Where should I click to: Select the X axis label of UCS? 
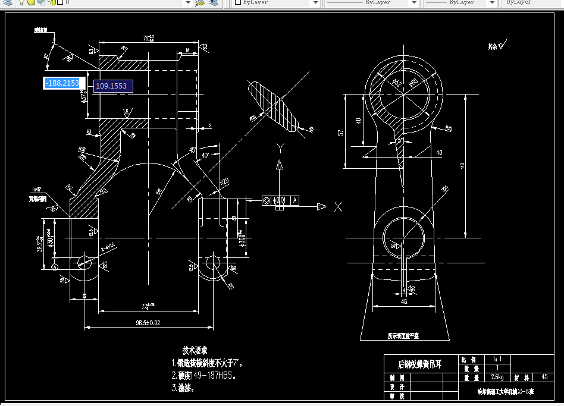tap(338, 207)
